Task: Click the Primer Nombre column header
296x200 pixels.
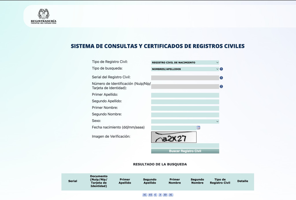Action: 175,181
